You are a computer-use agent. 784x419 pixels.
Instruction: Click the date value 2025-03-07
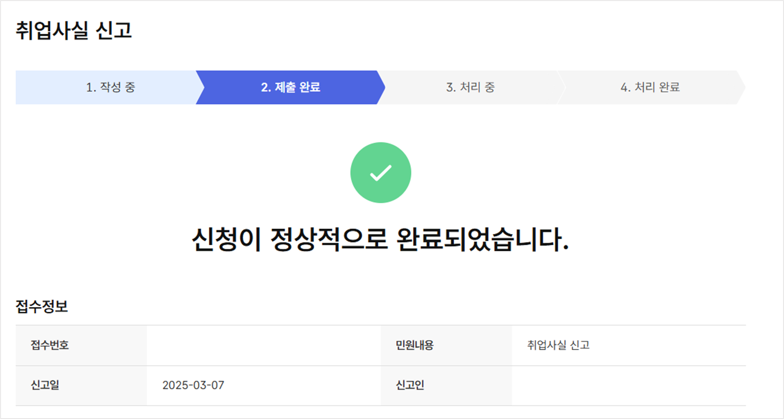[193, 385]
